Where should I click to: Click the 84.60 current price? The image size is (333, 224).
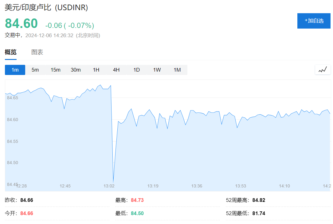pos(21,24)
